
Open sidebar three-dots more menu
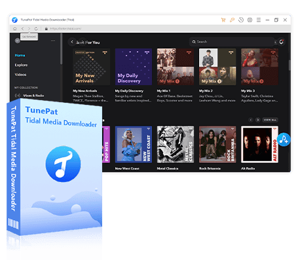coord(53,41)
